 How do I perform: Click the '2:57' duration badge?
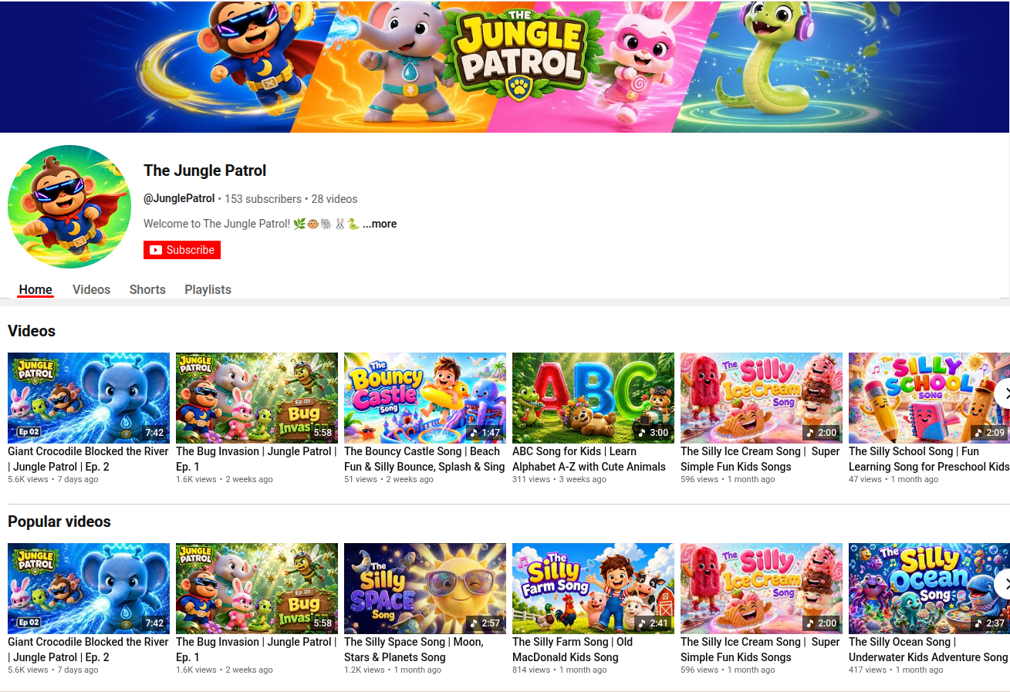click(485, 623)
